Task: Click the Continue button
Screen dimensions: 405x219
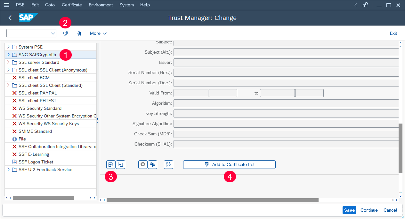Action: (x=369, y=210)
